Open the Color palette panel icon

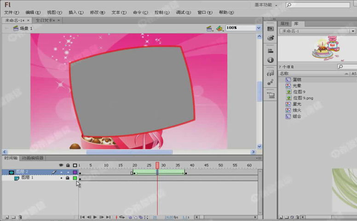271,38
